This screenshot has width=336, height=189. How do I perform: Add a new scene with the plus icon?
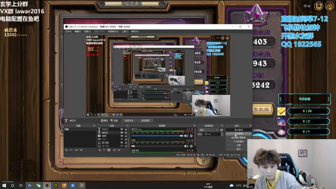66,150
